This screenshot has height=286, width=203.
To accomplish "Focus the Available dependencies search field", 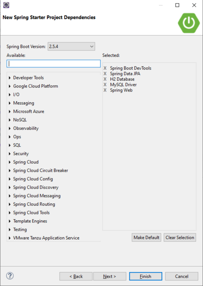I will (x=53, y=64).
